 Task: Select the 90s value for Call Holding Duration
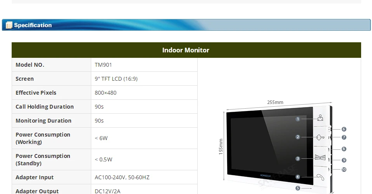(x=99, y=107)
